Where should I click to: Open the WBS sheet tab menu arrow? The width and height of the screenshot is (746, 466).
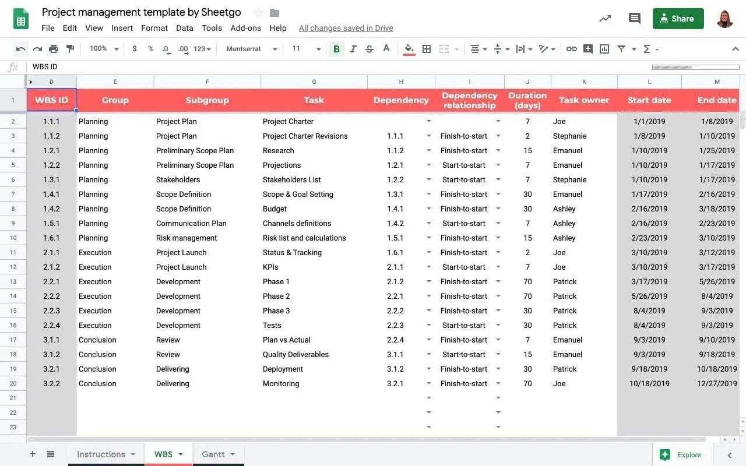(x=180, y=454)
